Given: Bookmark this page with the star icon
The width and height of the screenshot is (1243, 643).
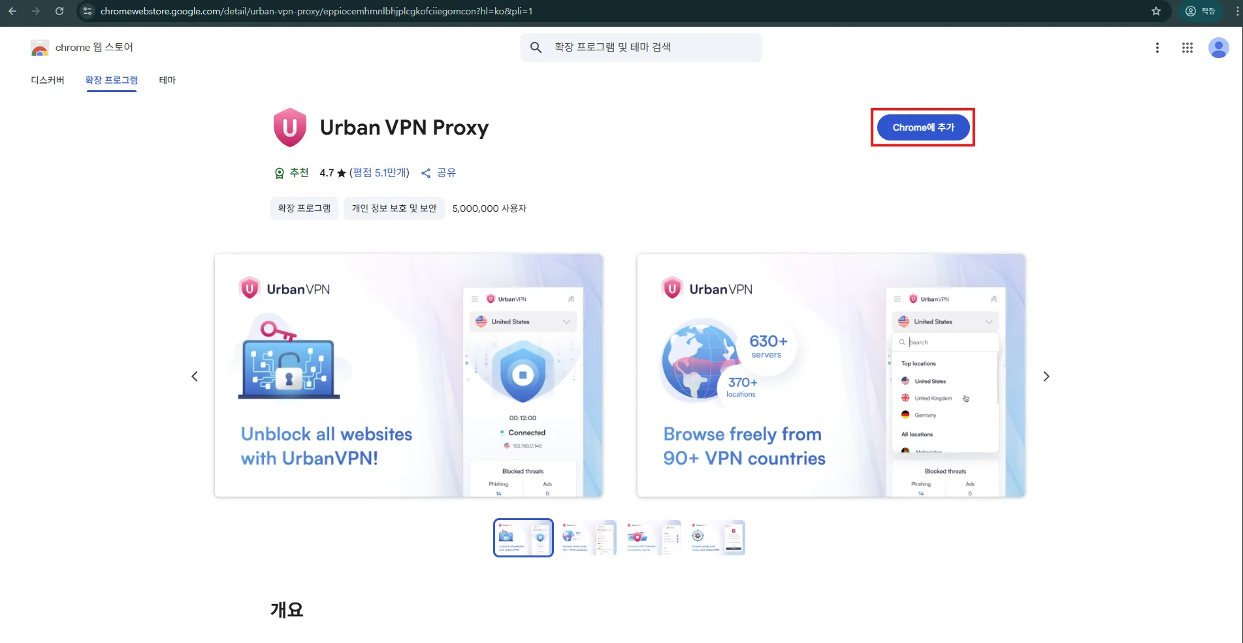Looking at the screenshot, I should click(x=1156, y=11).
